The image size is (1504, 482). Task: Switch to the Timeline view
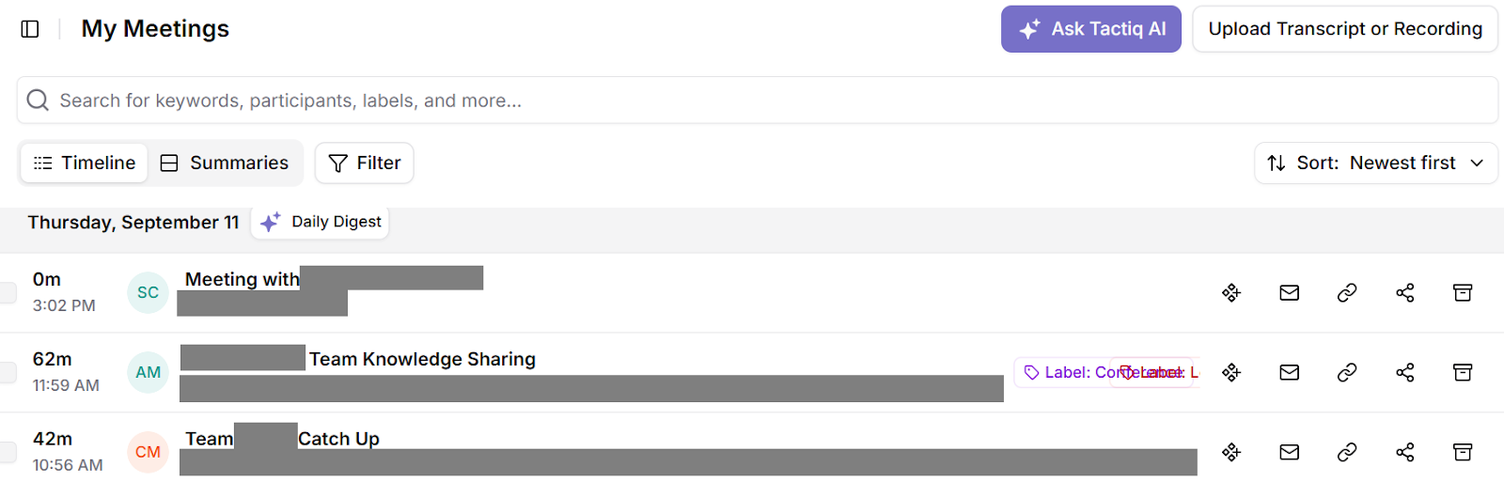tap(85, 163)
